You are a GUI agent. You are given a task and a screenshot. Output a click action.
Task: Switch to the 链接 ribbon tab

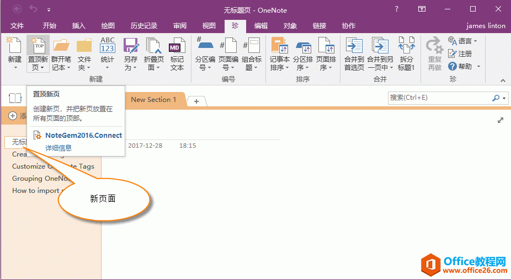(x=320, y=26)
